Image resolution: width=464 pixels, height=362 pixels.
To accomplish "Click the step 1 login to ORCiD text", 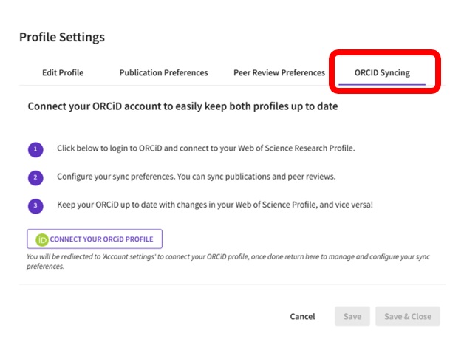I will [x=205, y=148].
